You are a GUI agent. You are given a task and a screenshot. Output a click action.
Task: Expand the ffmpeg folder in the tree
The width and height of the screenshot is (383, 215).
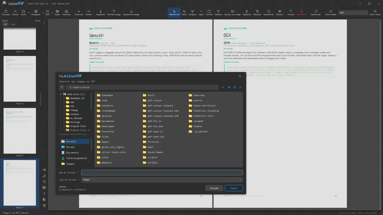tap(64, 110)
